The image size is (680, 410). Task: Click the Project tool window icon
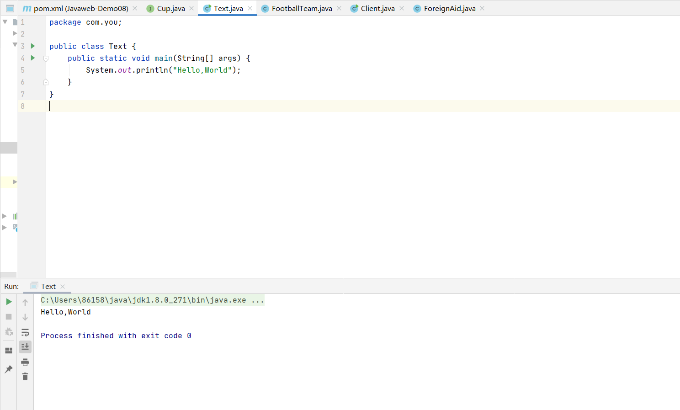pyautogui.click(x=10, y=8)
